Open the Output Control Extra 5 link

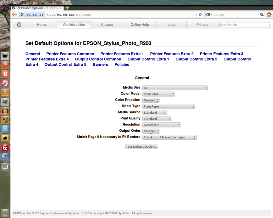(x=66, y=64)
